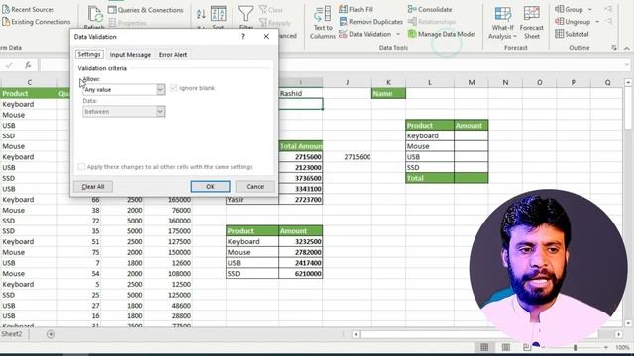Switch to the Input Message tab
This screenshot has height=356, width=634.
tap(130, 55)
